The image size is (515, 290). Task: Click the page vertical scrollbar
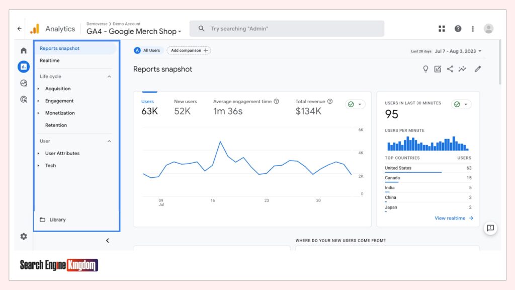[500, 62]
